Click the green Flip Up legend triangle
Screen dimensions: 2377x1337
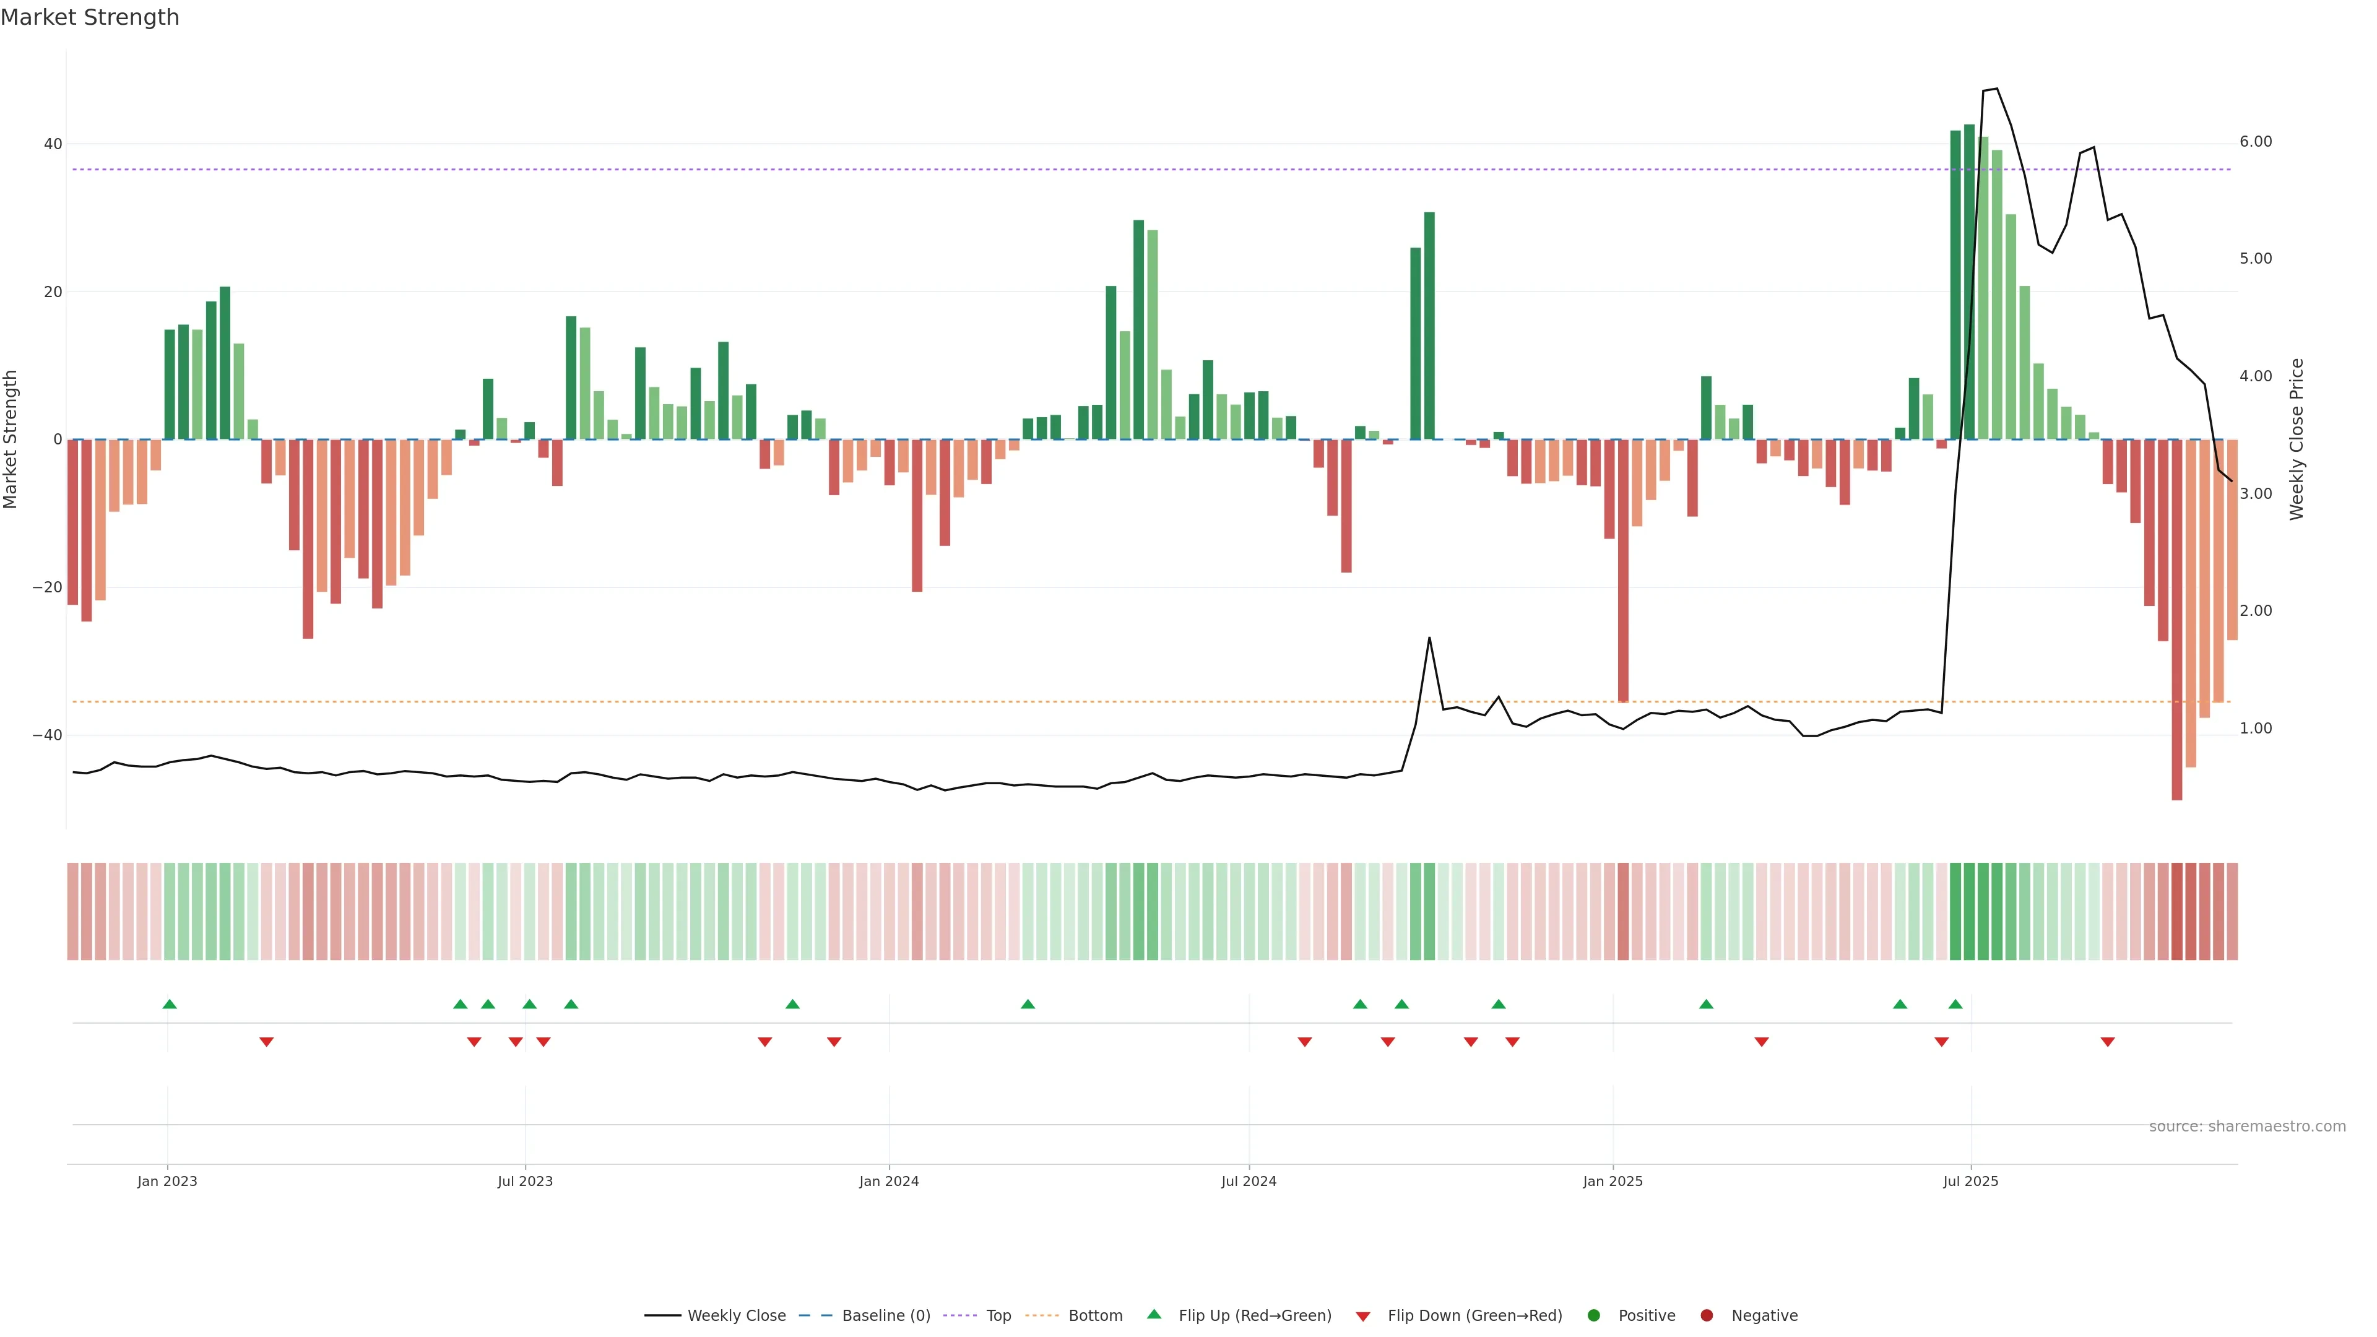1153,1315
